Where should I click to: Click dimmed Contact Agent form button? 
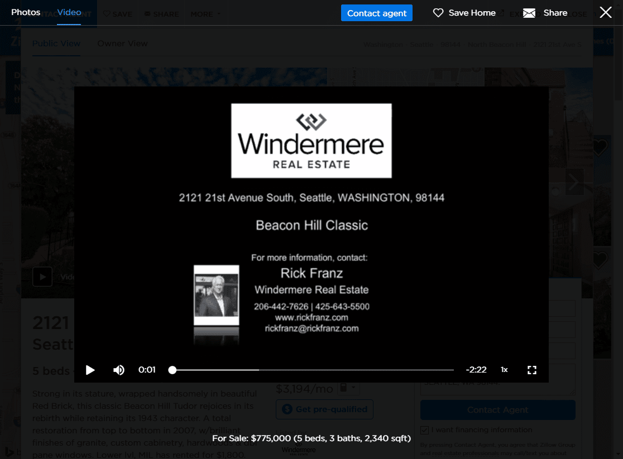498,410
